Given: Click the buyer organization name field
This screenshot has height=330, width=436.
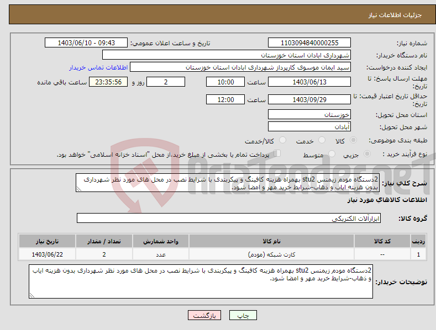Looking at the screenshot, I should pos(227,55).
